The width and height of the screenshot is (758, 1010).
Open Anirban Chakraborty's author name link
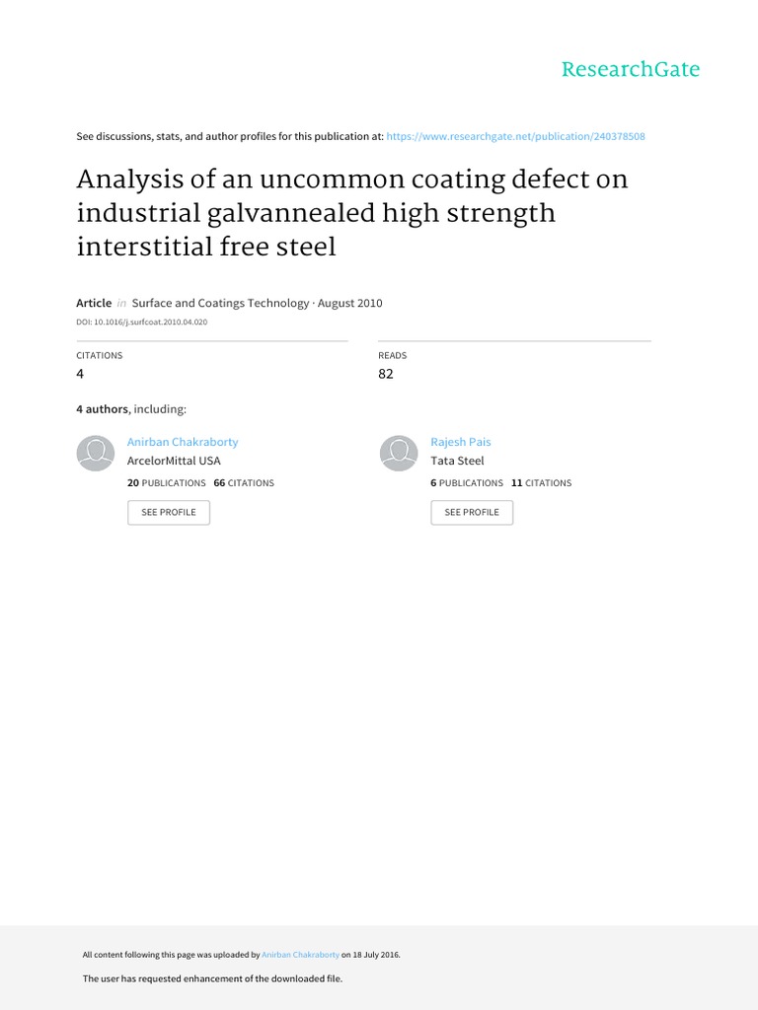[x=183, y=442]
